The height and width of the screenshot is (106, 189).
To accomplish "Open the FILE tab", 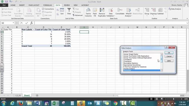I will (4, 5).
